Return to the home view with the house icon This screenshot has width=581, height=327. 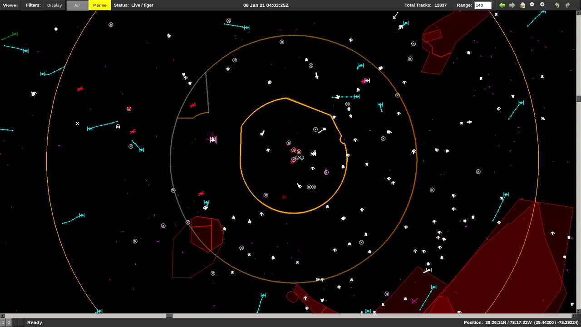coord(522,5)
